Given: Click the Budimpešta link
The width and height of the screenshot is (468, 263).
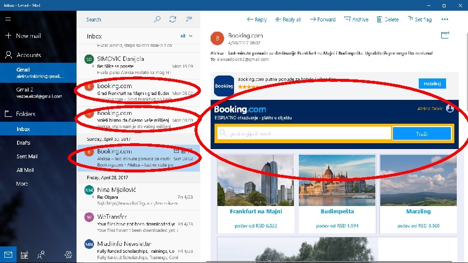Looking at the screenshot, I should tap(337, 211).
